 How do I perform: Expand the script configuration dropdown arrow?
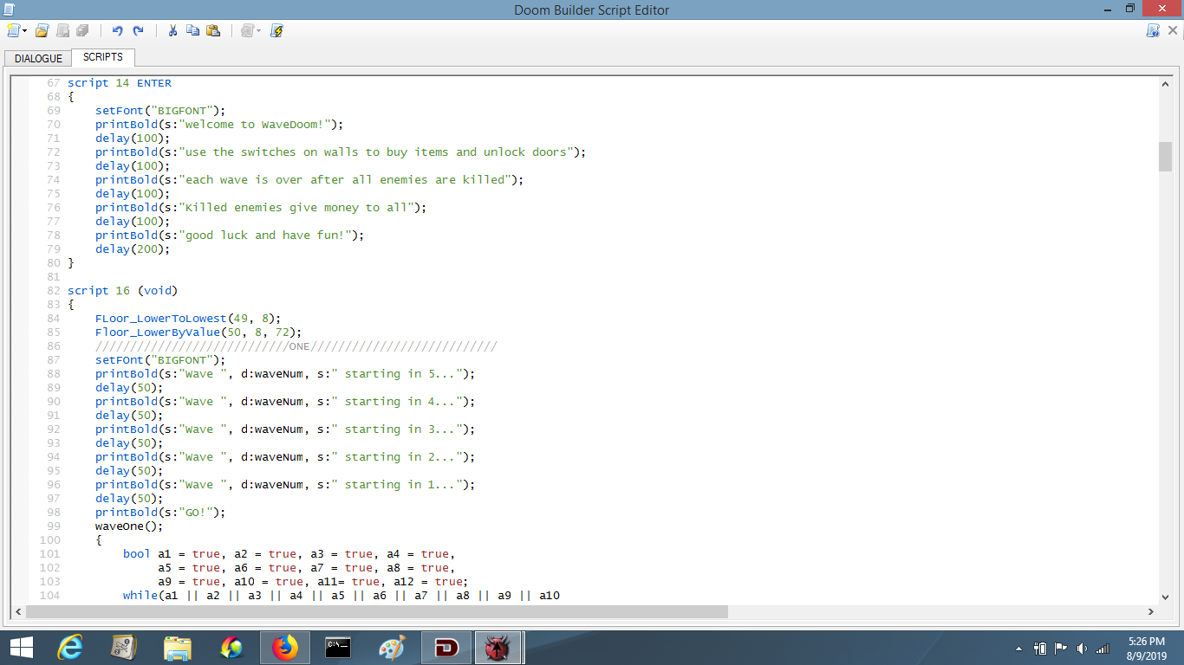(258, 30)
